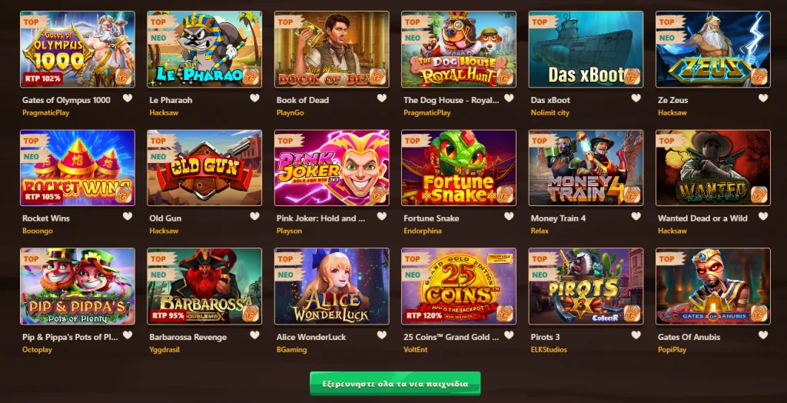Open The Dog House Royal Hunt thumbnail
Image resolution: width=787 pixels, height=403 pixels.
click(x=459, y=49)
